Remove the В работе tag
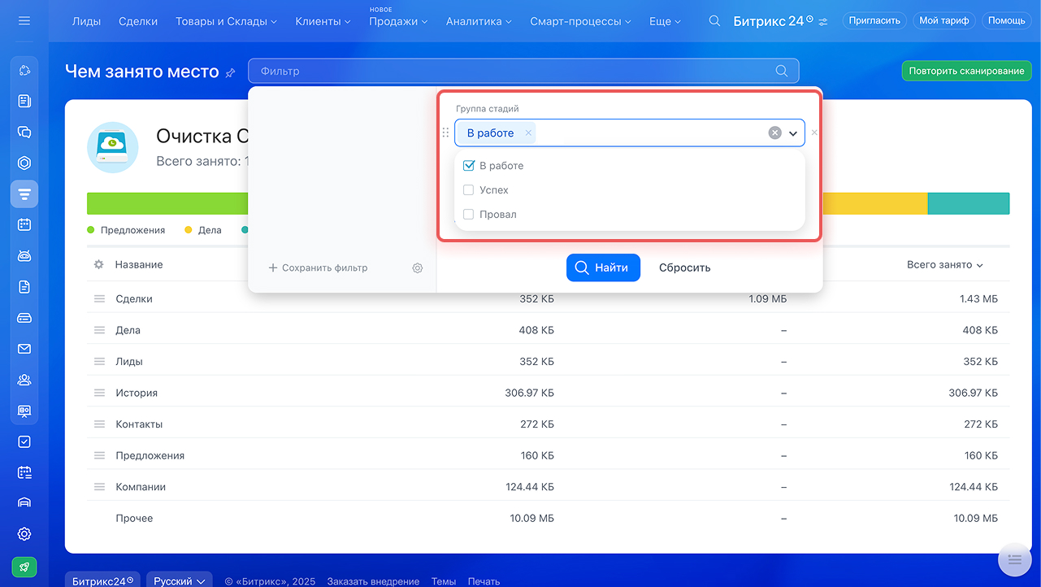The height and width of the screenshot is (587, 1041). pyautogui.click(x=529, y=133)
